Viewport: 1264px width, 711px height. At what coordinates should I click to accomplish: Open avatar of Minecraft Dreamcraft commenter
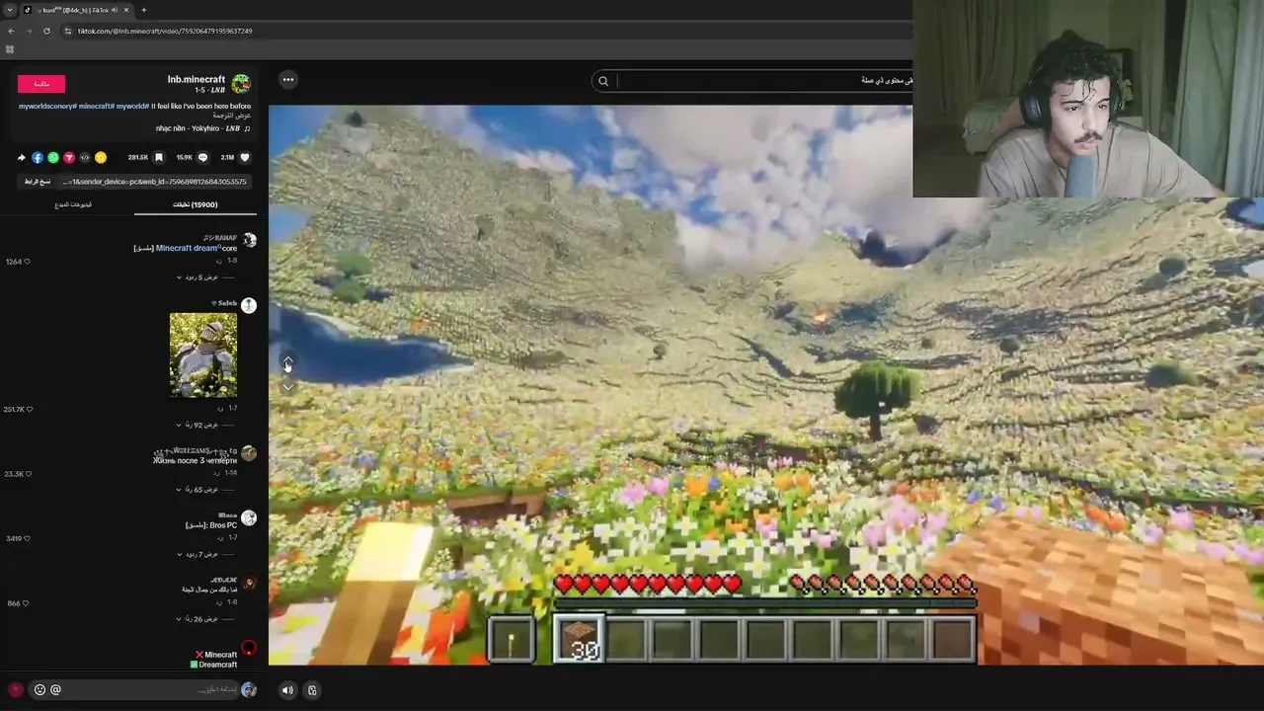pyautogui.click(x=249, y=649)
